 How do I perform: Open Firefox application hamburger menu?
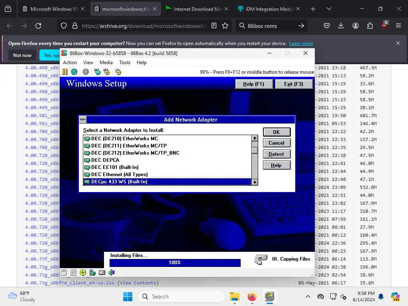(x=398, y=25)
